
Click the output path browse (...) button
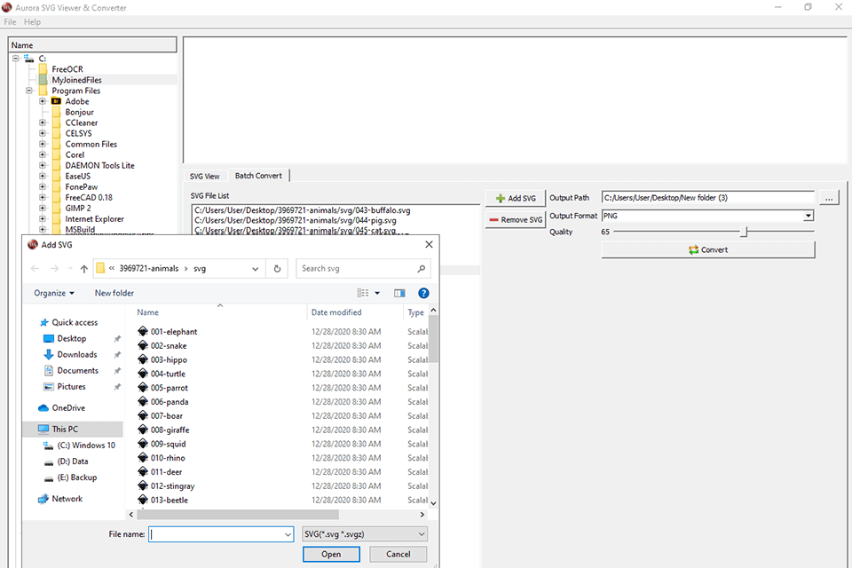pyautogui.click(x=829, y=199)
